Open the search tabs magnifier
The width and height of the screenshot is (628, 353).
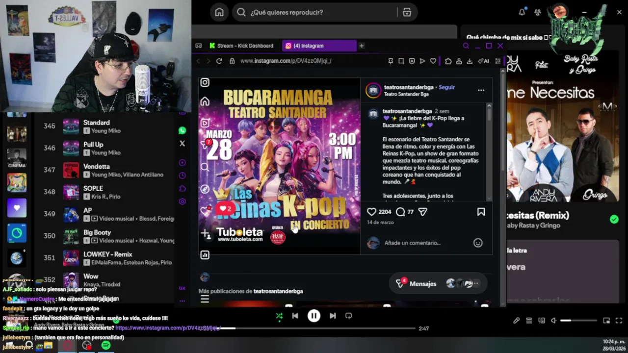(466, 46)
